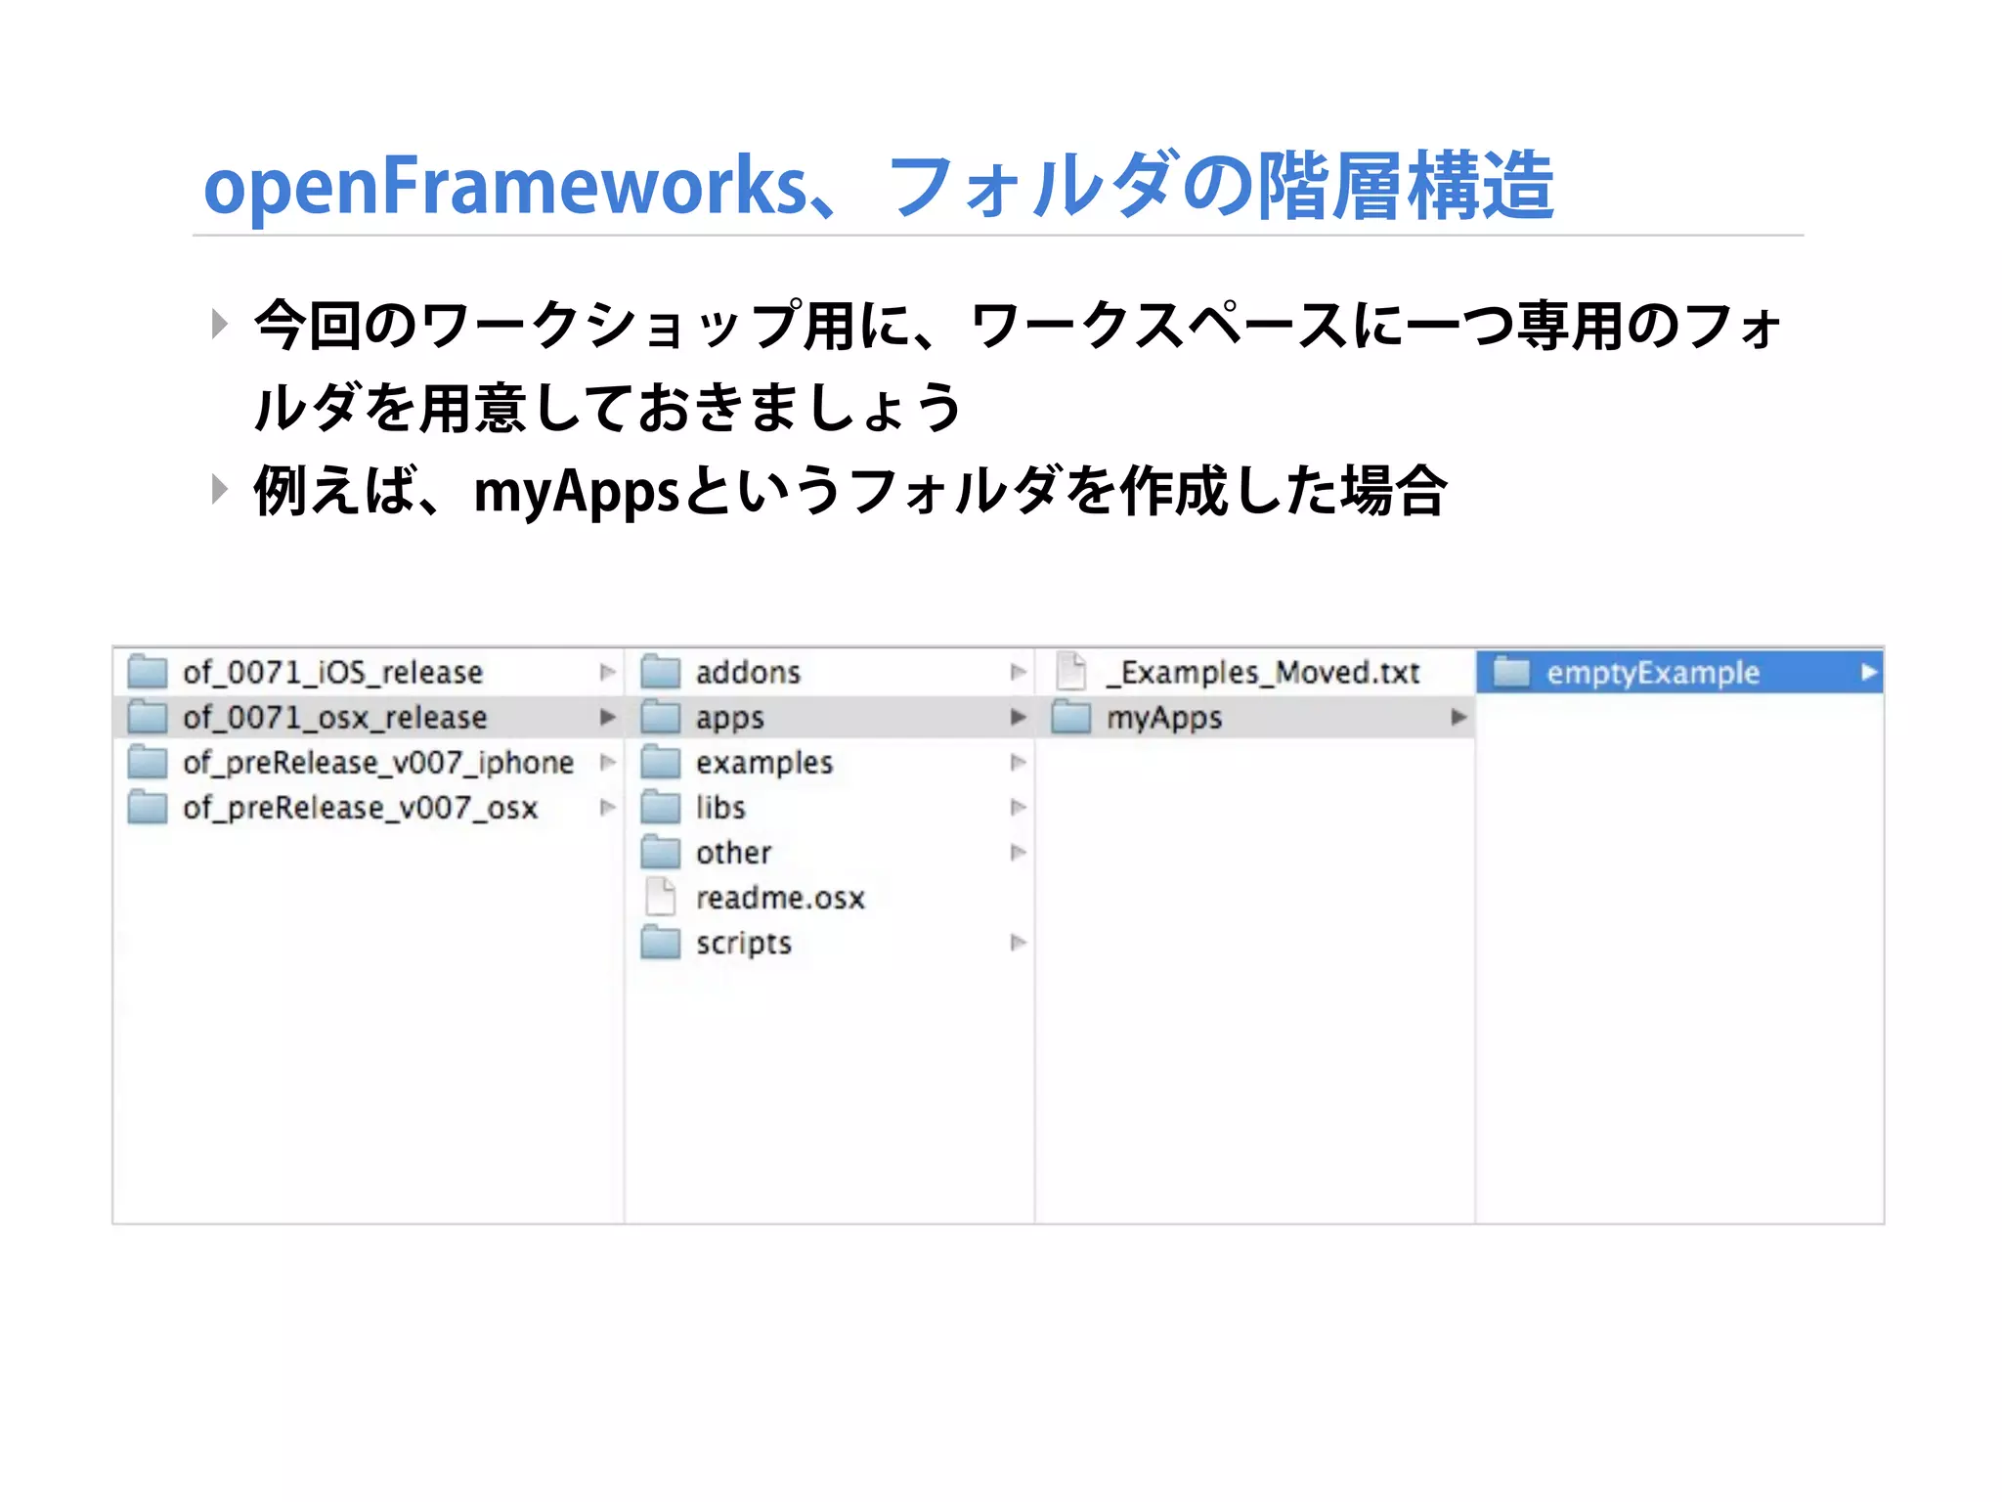This screenshot has width=2002, height=1502.
Task: Expand arrow next to other folder
Action: click(x=1018, y=852)
